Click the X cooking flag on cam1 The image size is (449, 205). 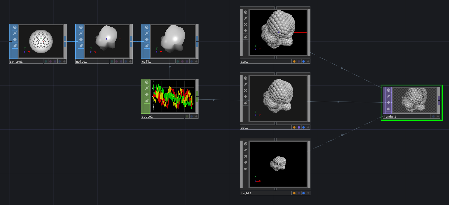tap(246, 25)
